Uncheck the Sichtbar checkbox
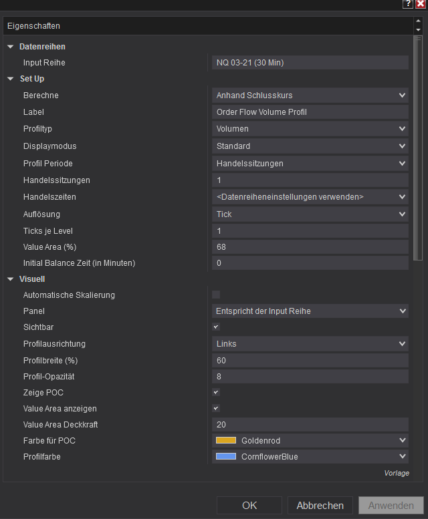The width and height of the screenshot is (428, 519). tap(216, 327)
